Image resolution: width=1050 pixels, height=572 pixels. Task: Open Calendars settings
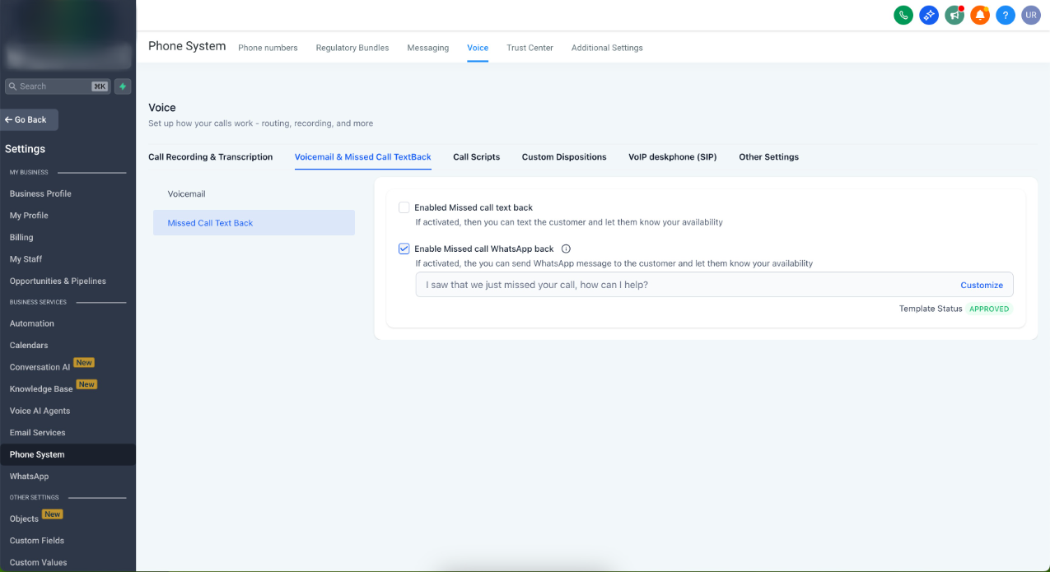point(29,346)
